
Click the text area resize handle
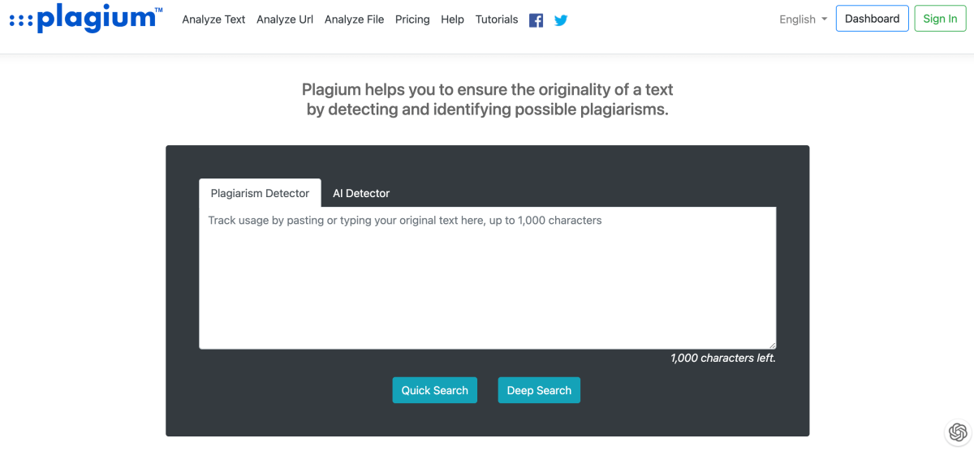click(772, 345)
